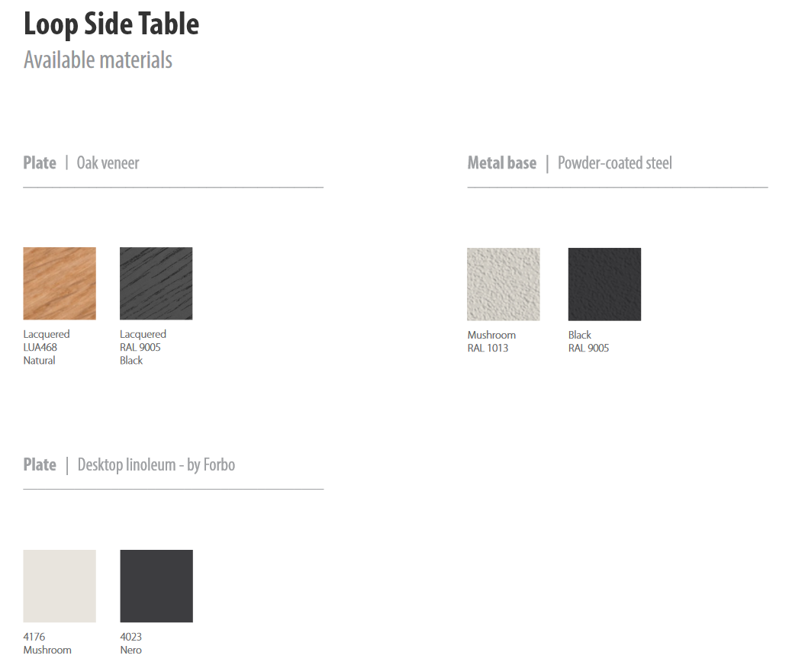Viewport: 805px width, 665px height.
Task: Click the Available materials subtitle
Action: click(98, 59)
